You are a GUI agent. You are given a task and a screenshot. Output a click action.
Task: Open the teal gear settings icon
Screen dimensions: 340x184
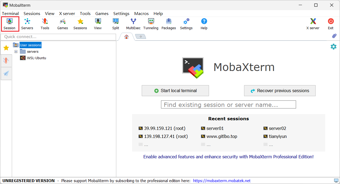pyautogui.click(x=333, y=47)
